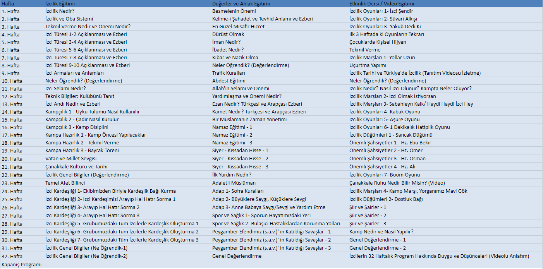This screenshot has height=269, width=543.
Task: Click the 'Genel Değerlendirme - 1' cell
Action: pos(445,240)
